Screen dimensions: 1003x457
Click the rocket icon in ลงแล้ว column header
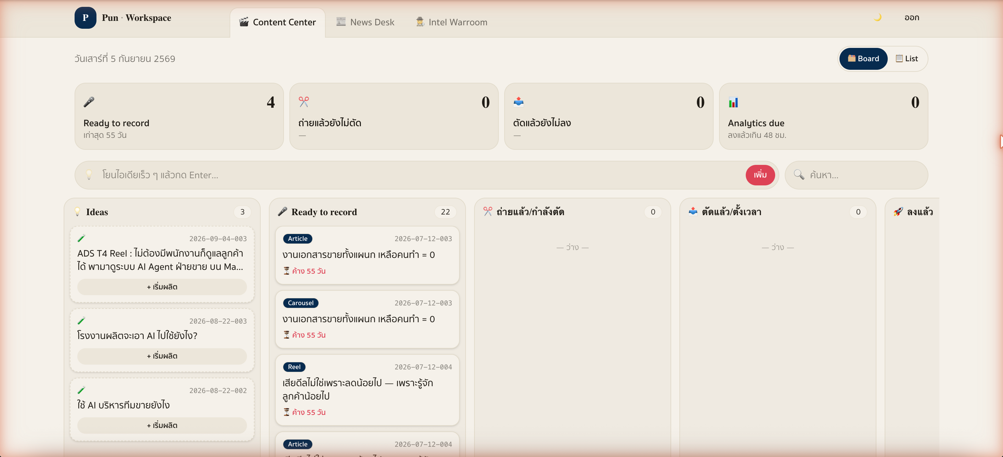coord(898,211)
